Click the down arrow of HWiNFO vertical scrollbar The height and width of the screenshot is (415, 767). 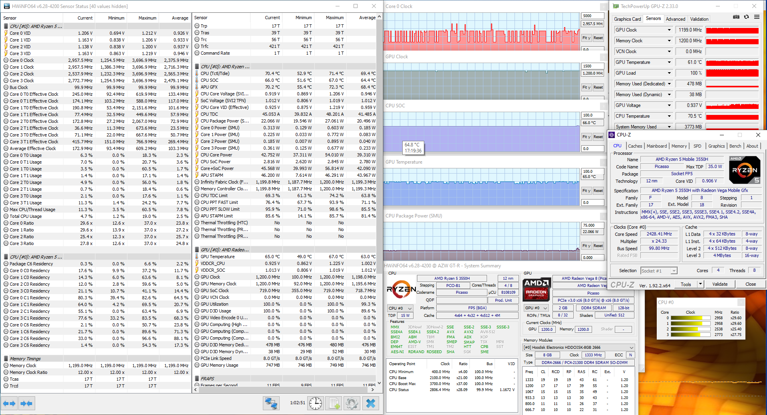tap(379, 383)
